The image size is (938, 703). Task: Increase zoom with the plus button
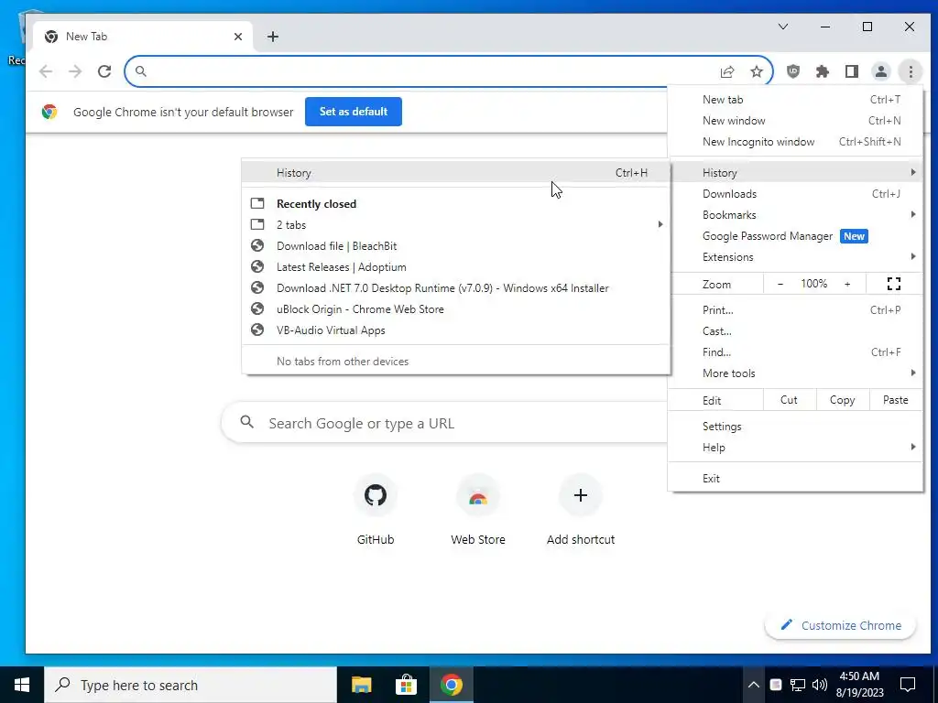click(x=847, y=284)
